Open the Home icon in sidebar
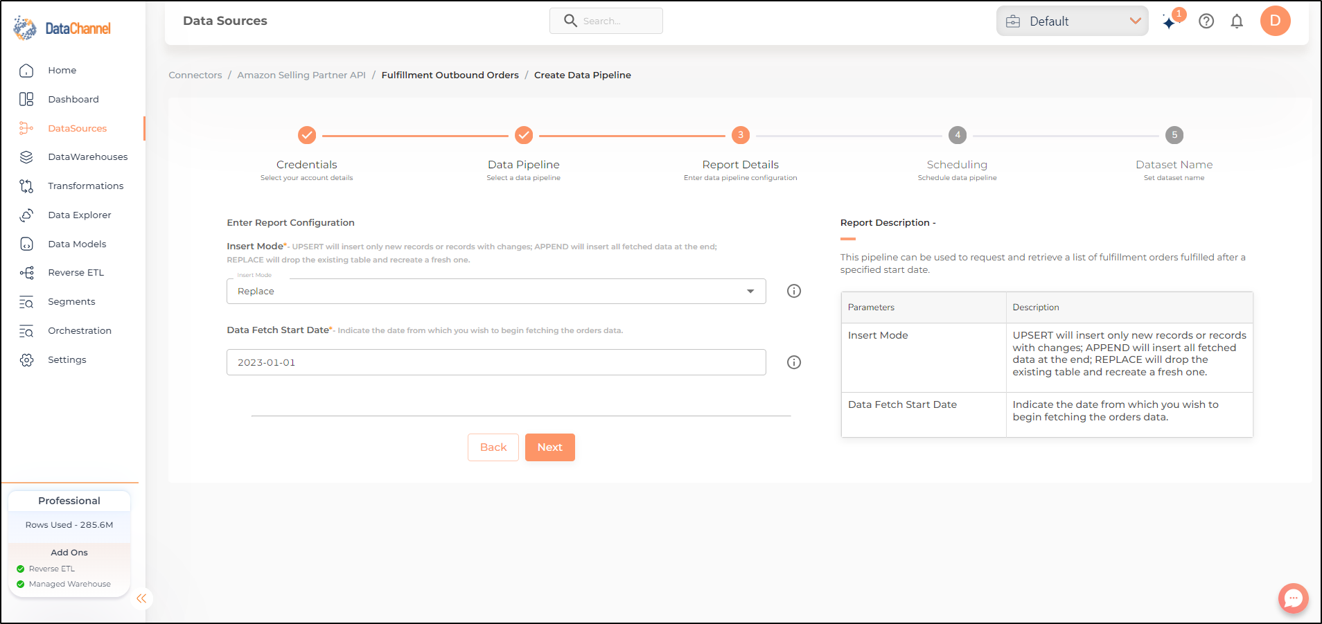 pyautogui.click(x=26, y=71)
